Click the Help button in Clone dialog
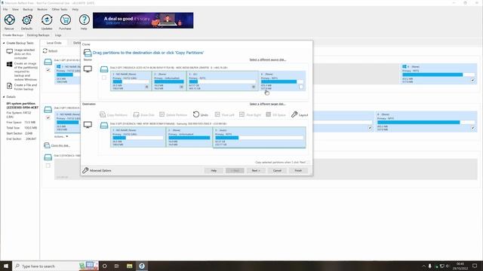The height and width of the screenshot is (271, 483). pyautogui.click(x=214, y=170)
